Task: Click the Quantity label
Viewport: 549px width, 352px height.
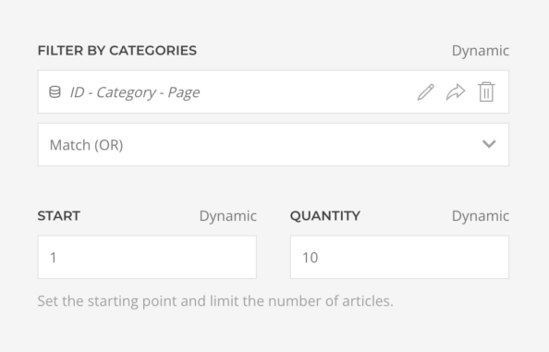Action: coord(325,216)
